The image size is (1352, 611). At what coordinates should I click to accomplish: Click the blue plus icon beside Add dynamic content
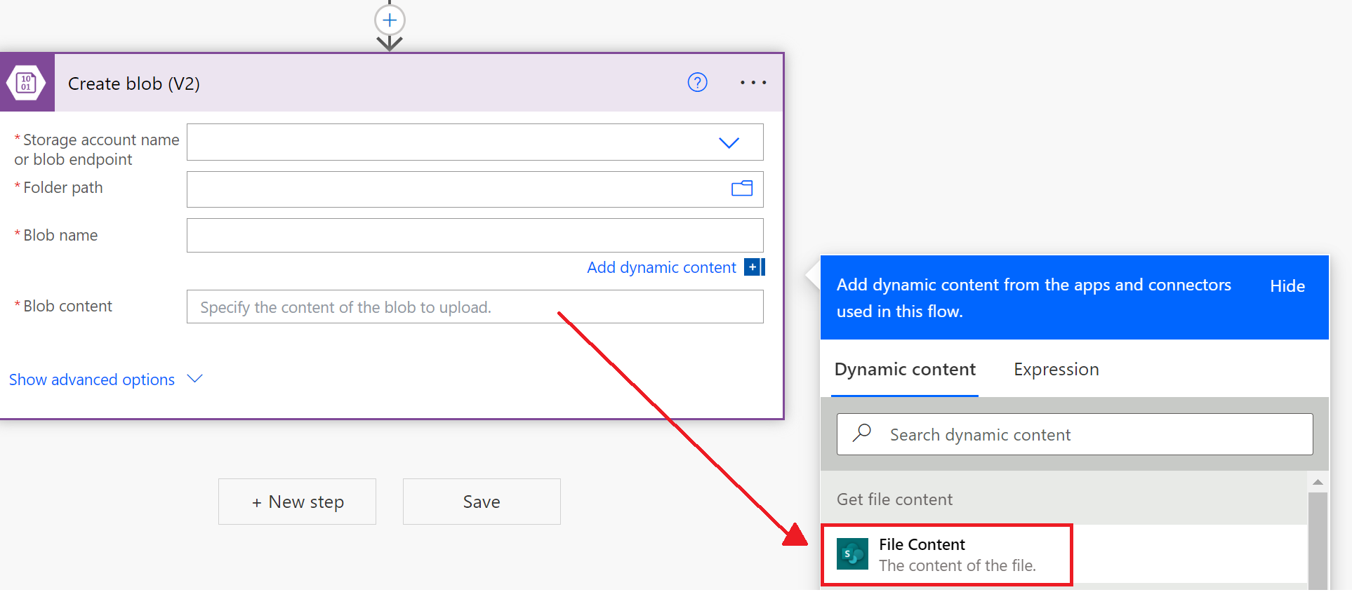[x=753, y=267]
